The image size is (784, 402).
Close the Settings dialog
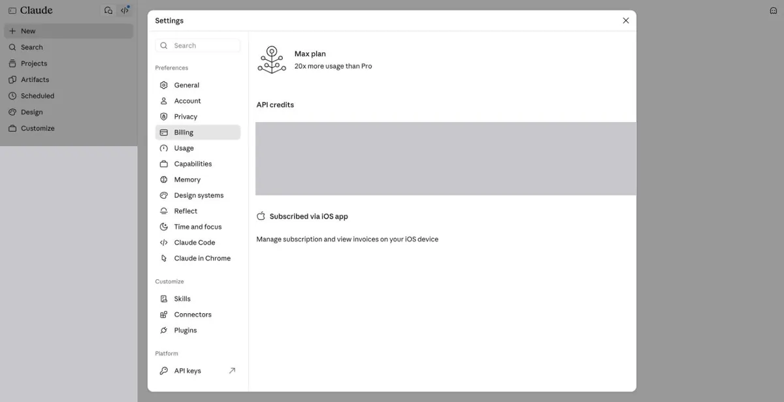click(626, 20)
